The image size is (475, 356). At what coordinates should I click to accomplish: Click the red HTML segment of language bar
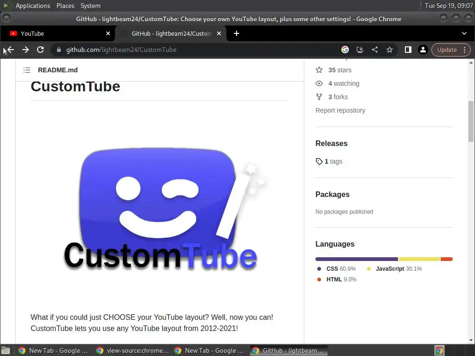tap(447, 259)
